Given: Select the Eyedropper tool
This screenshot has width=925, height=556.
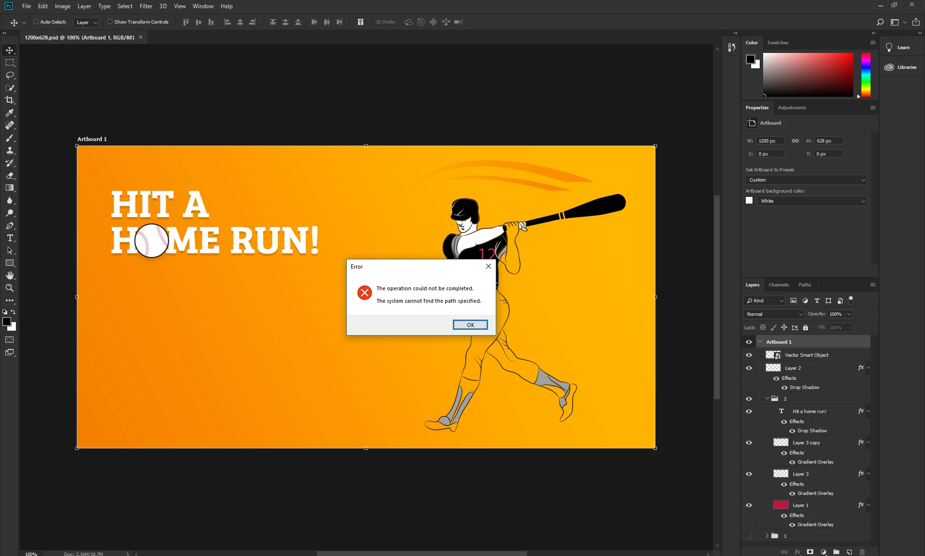Looking at the screenshot, I should tap(10, 113).
